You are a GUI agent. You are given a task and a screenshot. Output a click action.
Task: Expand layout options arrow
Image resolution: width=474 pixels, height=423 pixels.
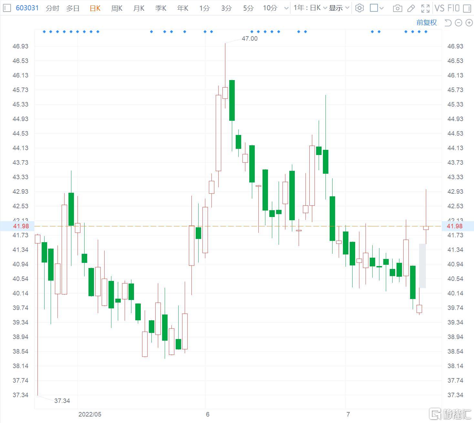(x=381, y=8)
